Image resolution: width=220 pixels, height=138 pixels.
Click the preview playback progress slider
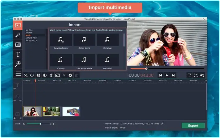(x=167, y=69)
